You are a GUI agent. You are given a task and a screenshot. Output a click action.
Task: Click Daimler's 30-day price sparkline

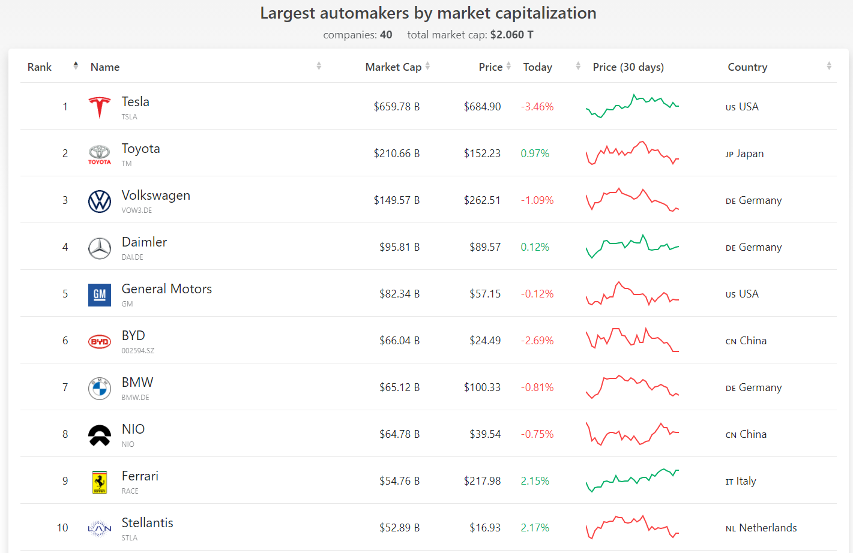633,247
